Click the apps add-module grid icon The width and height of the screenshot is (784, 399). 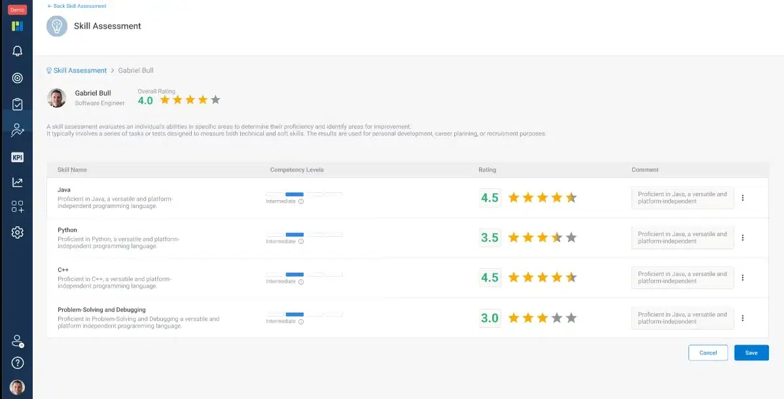point(18,207)
